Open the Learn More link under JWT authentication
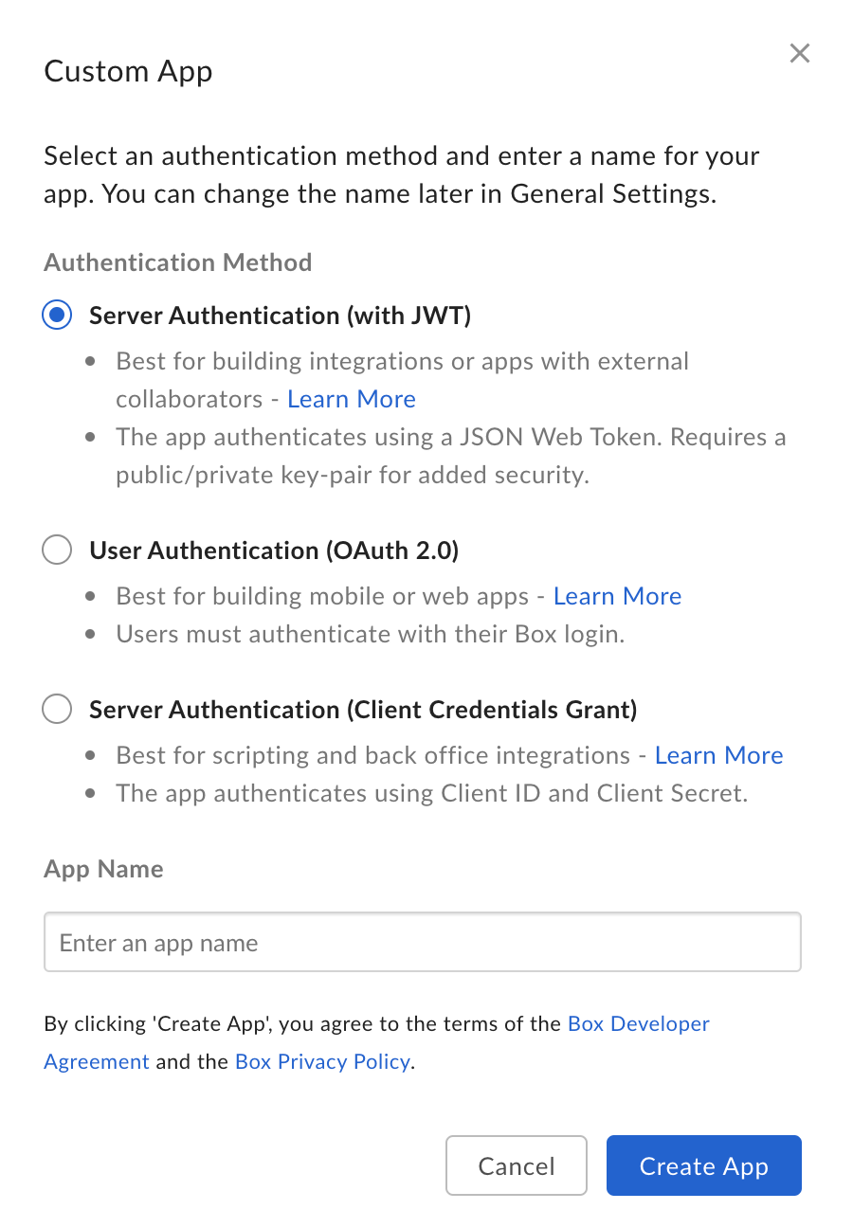853x1228 pixels. click(x=351, y=398)
